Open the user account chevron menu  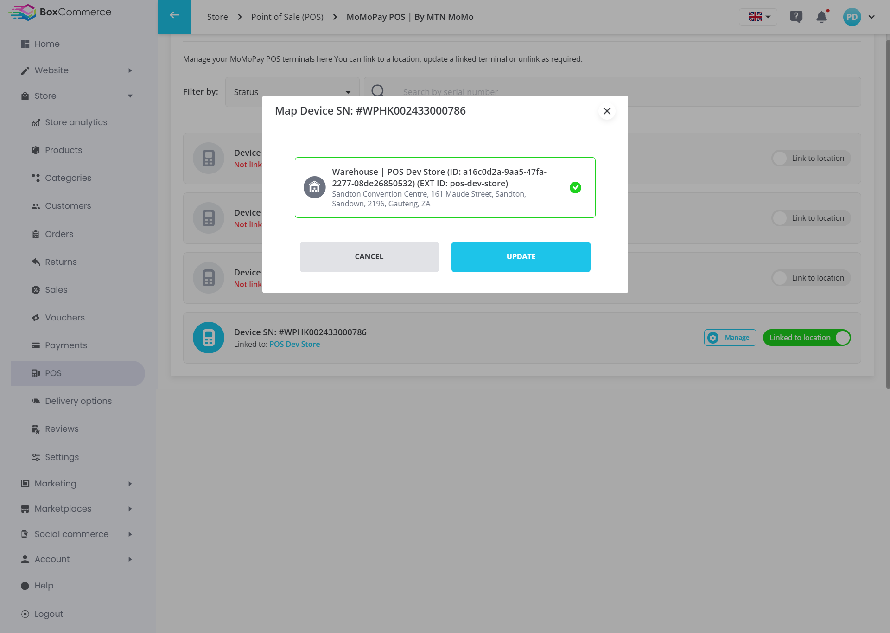click(x=871, y=17)
